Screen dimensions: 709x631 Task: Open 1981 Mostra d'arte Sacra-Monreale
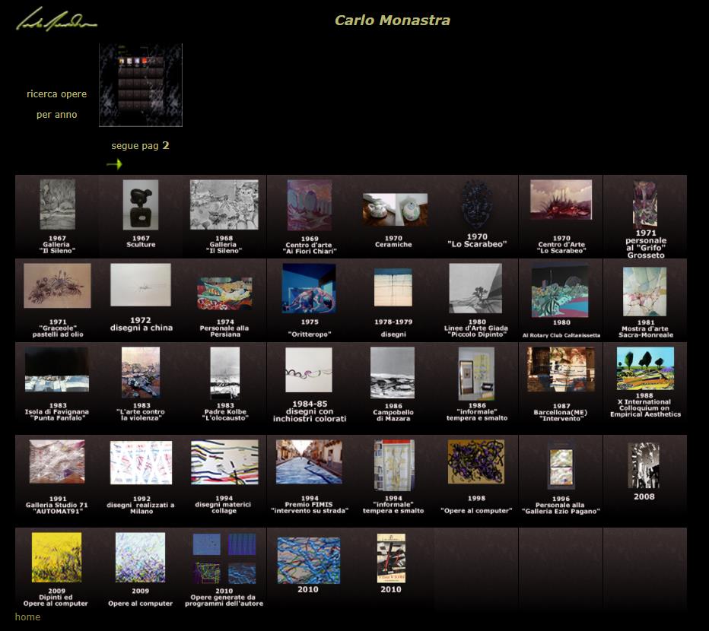click(645, 291)
